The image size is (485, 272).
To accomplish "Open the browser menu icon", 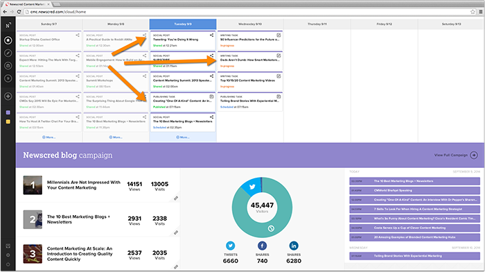I will click(x=481, y=12).
